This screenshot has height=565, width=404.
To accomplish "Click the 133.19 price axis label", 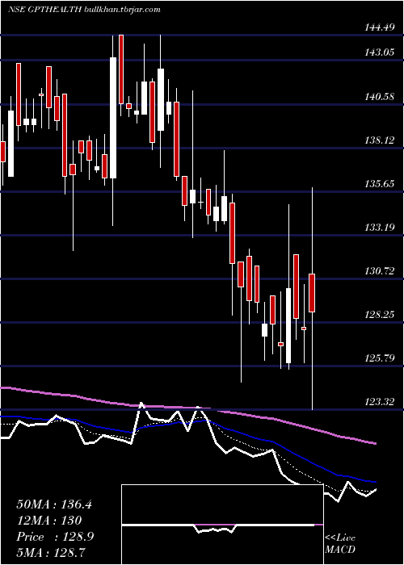I will 378,228.
